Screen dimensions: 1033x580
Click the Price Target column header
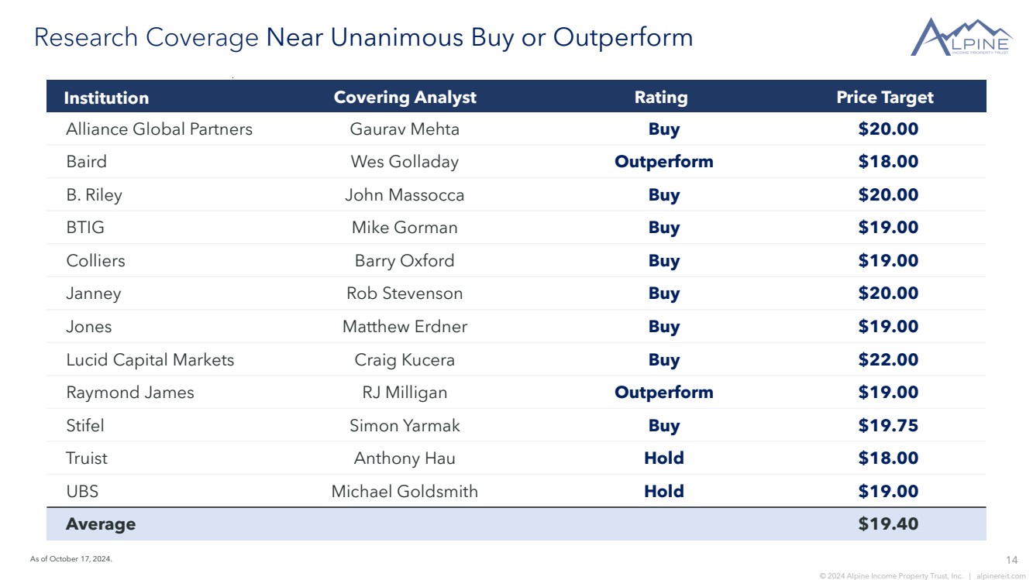(884, 98)
